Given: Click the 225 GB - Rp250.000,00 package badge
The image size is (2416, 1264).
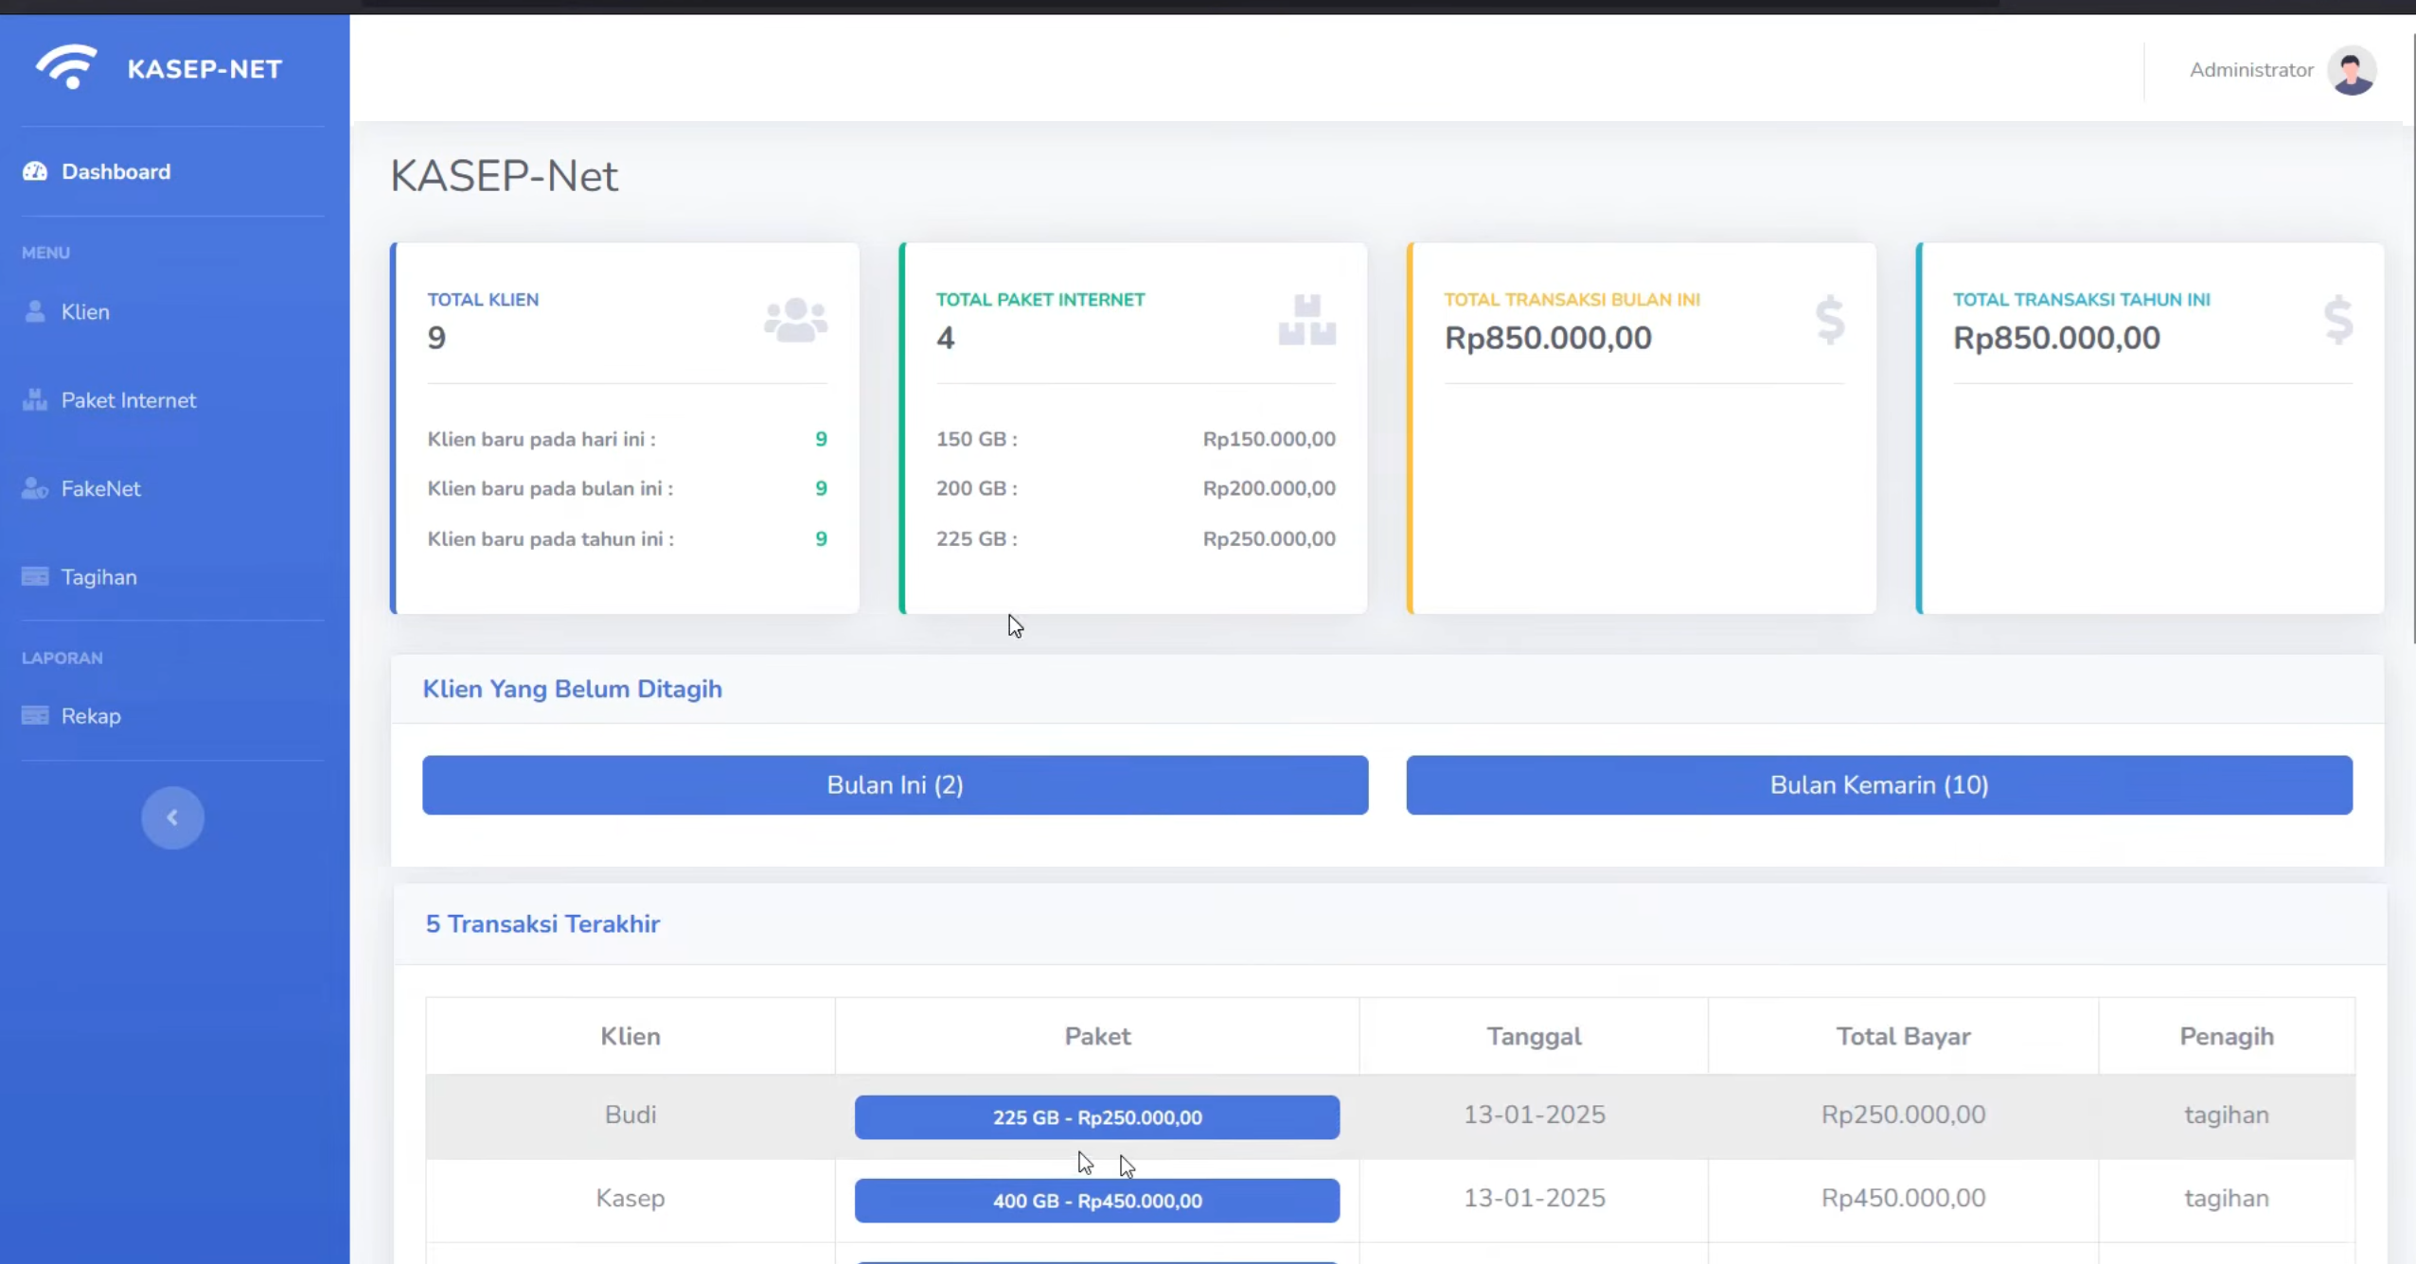Looking at the screenshot, I should pos(1097,1117).
